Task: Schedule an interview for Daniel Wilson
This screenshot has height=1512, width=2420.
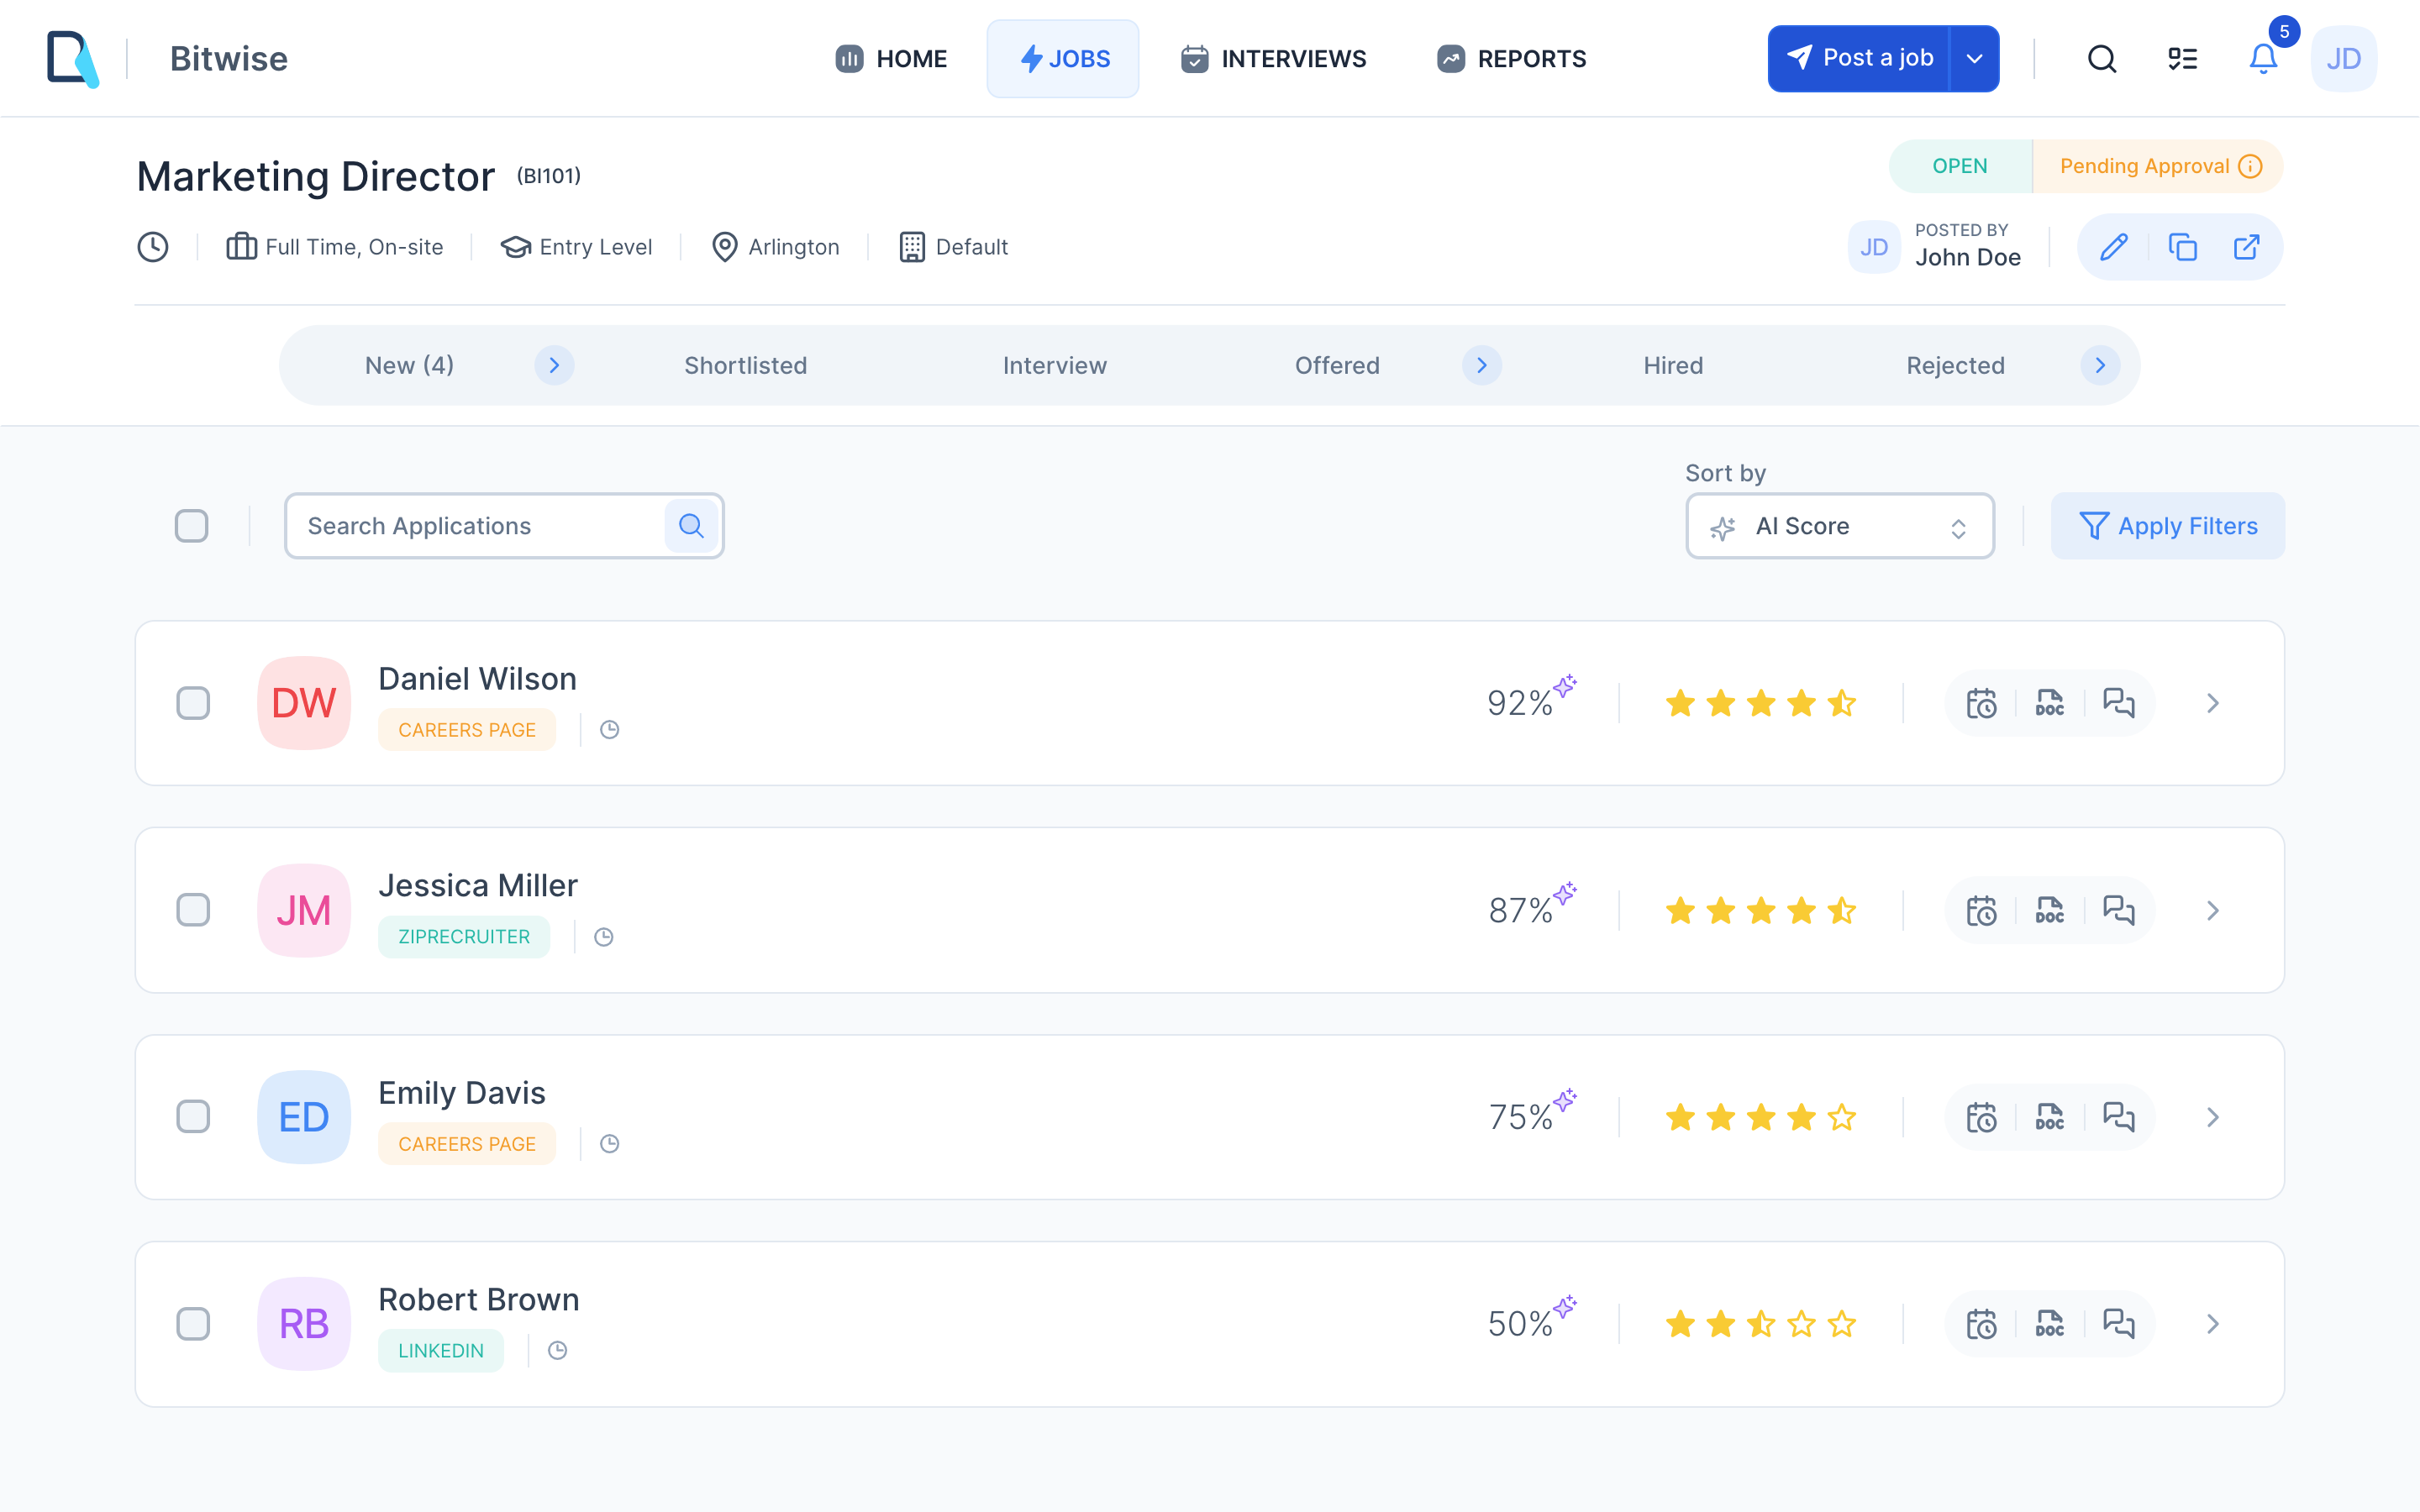Action: (1981, 703)
